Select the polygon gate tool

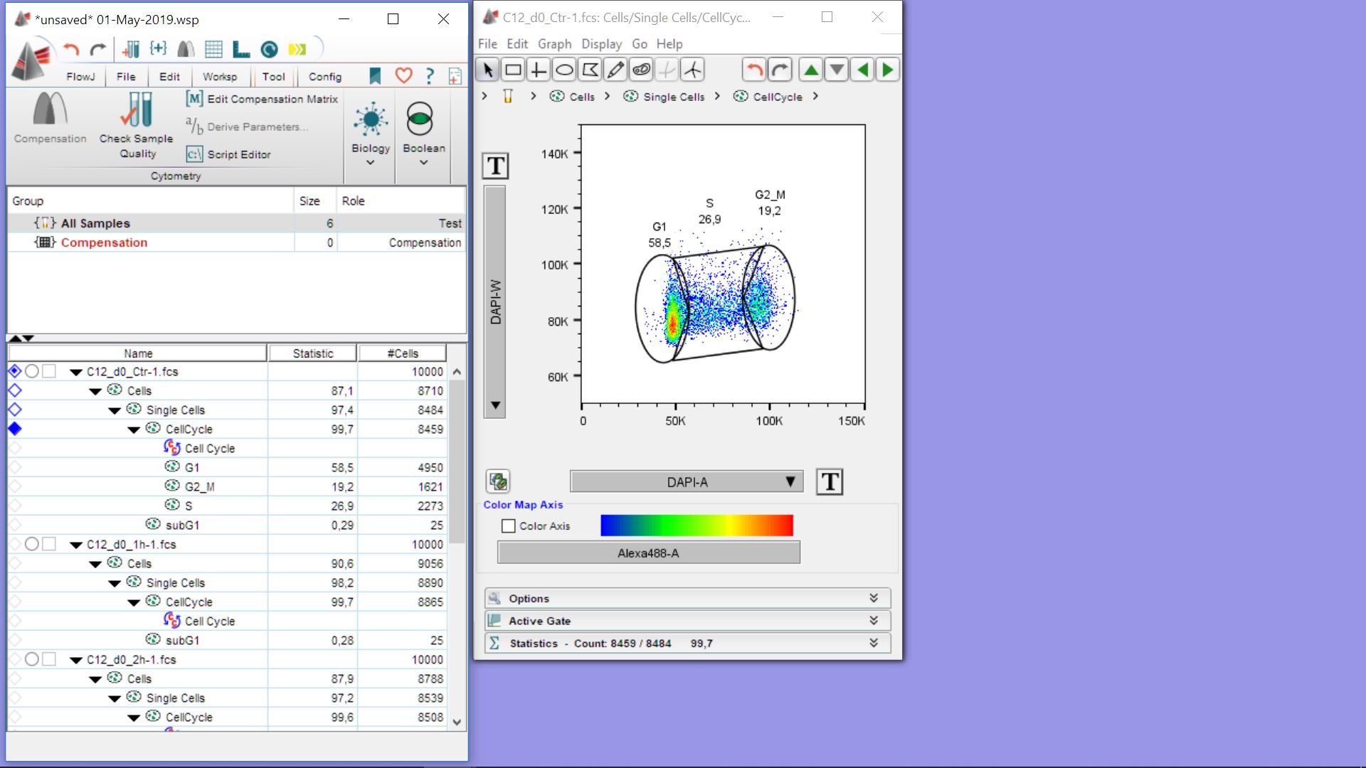(590, 70)
